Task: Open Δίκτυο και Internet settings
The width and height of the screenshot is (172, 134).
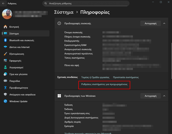Action: (x=19, y=47)
